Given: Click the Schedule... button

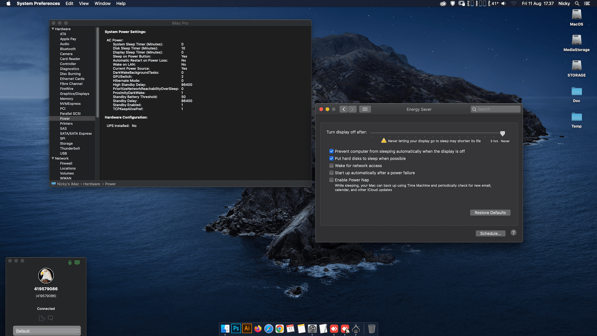Looking at the screenshot, I should 490,233.
